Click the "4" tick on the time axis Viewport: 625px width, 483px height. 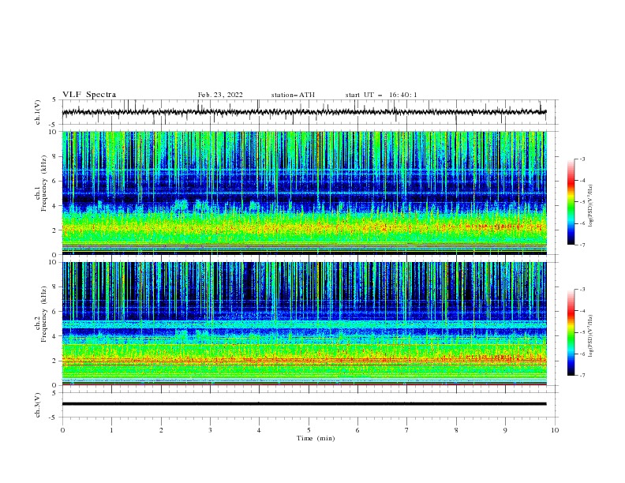tap(259, 430)
